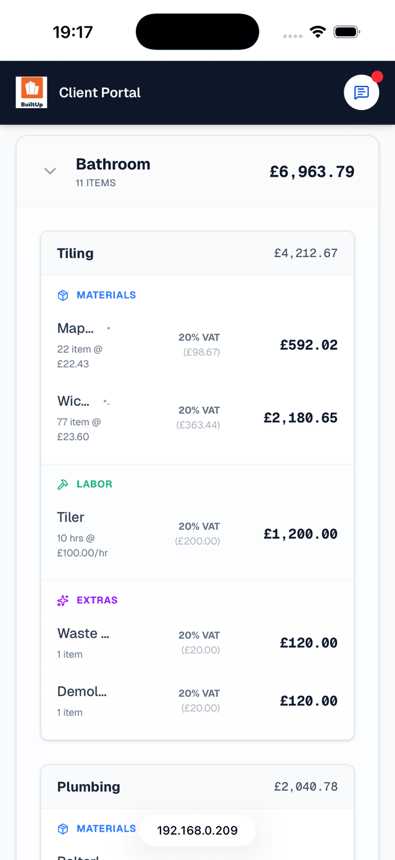The height and width of the screenshot is (860, 395).
Task: Click the Tiling materials box icon
Action: (63, 296)
